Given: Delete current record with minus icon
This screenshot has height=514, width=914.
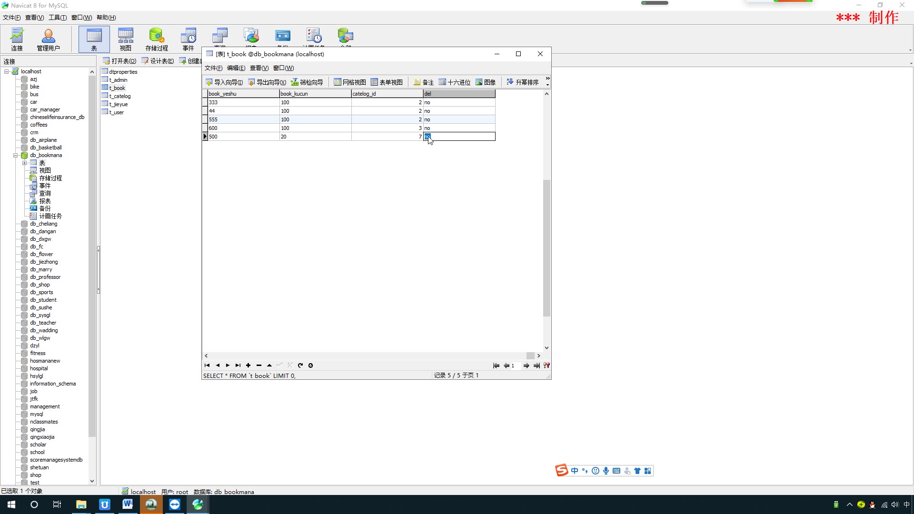Looking at the screenshot, I should 259,366.
